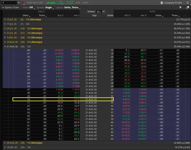Collapse the Option Chain section
This screenshot has width=191, height=150.
(3, 7)
